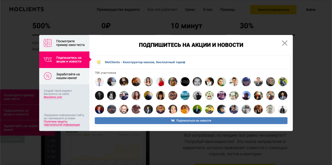Screen dimensions: 332x165
Task: Open the blue sea ship avatar
Action: [185, 95]
